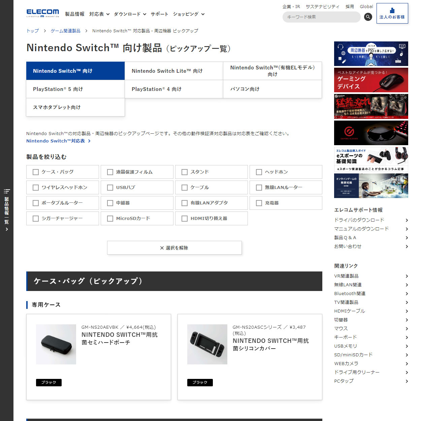Click arrow beside 無線LAN関連

coord(407,285)
